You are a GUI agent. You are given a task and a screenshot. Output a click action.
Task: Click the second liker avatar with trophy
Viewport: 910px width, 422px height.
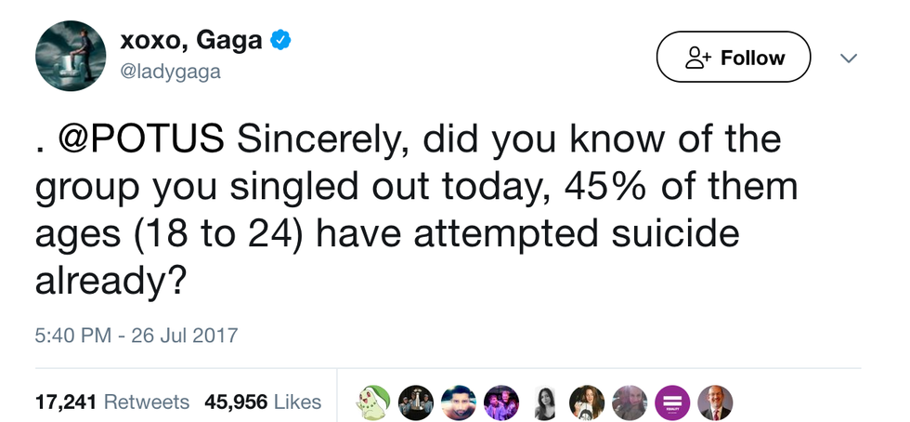coord(416,402)
